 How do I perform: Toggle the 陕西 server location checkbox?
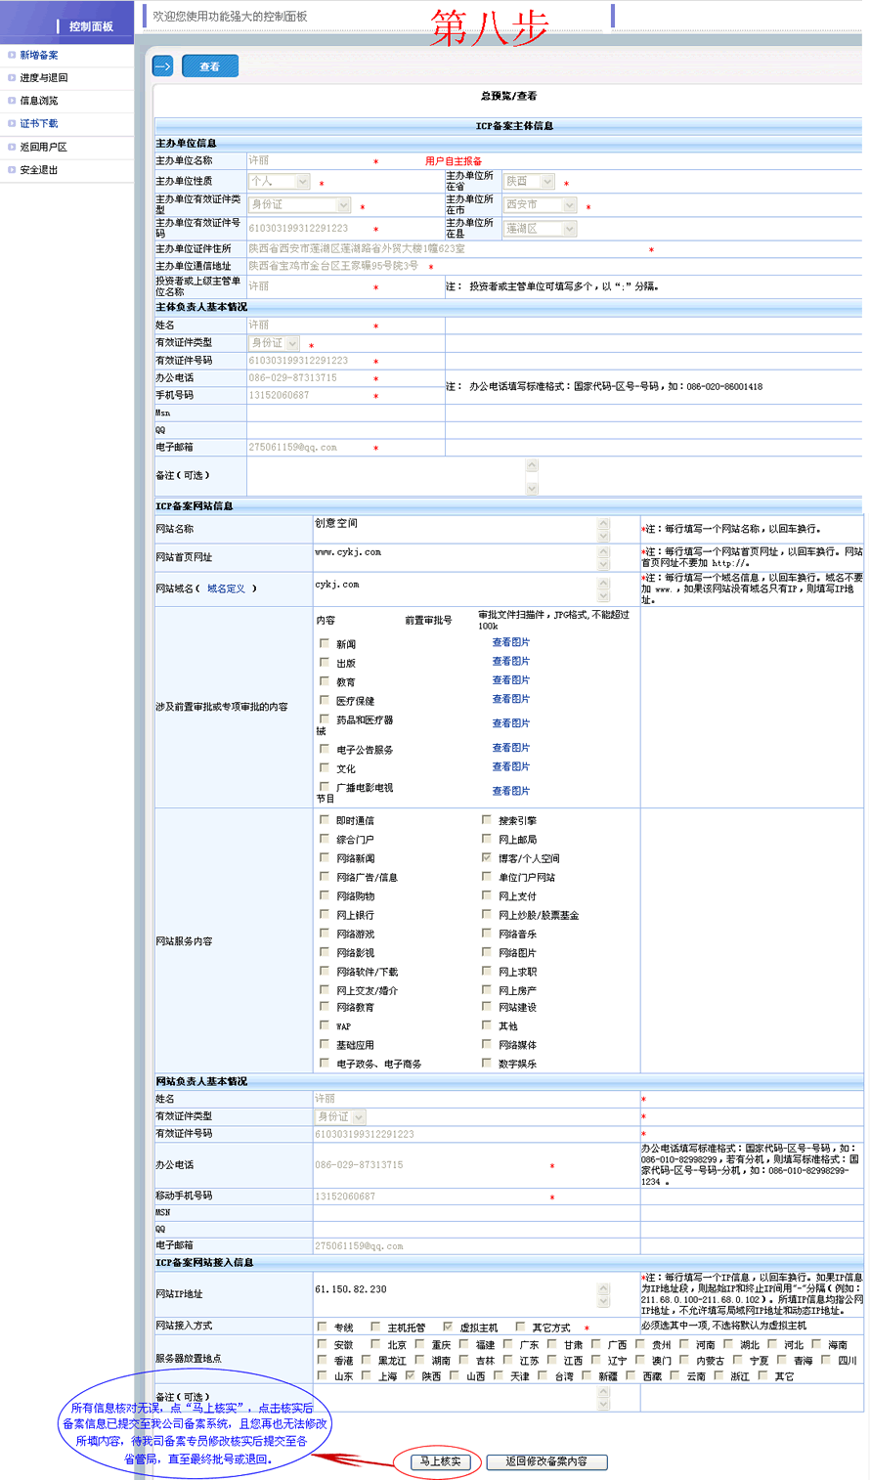411,1374
